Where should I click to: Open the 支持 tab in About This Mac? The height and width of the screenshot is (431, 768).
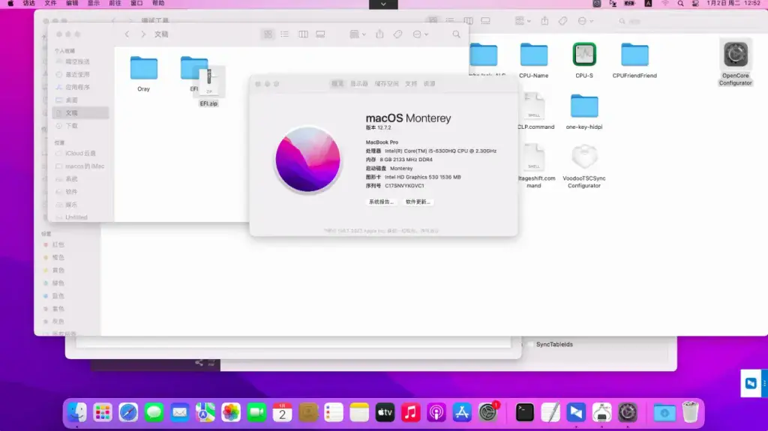click(x=411, y=84)
